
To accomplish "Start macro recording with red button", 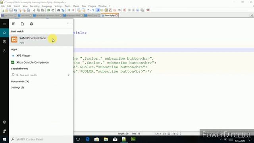I will 125,10.
